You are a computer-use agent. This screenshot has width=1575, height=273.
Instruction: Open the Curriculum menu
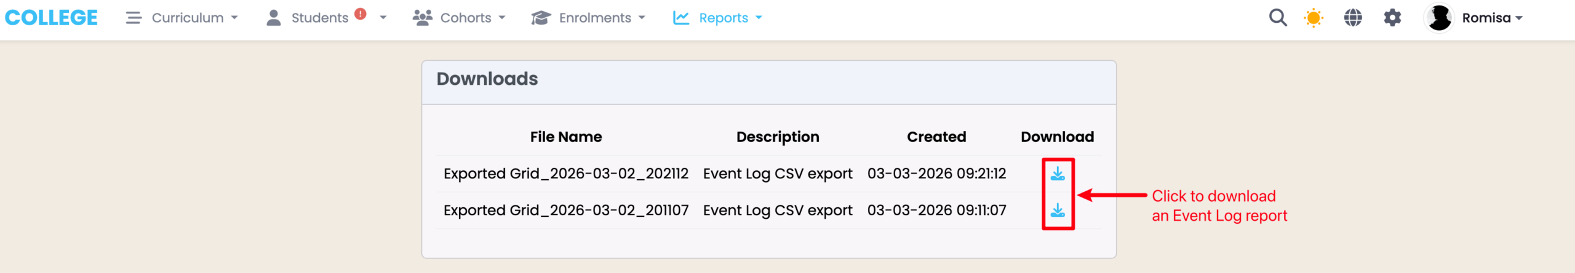[x=188, y=18]
